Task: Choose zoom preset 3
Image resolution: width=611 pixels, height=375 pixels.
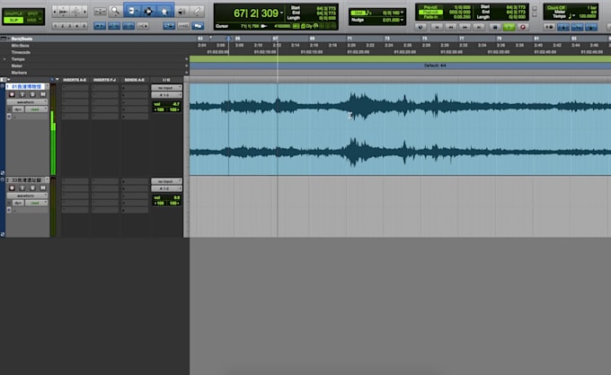Action: click(70, 26)
